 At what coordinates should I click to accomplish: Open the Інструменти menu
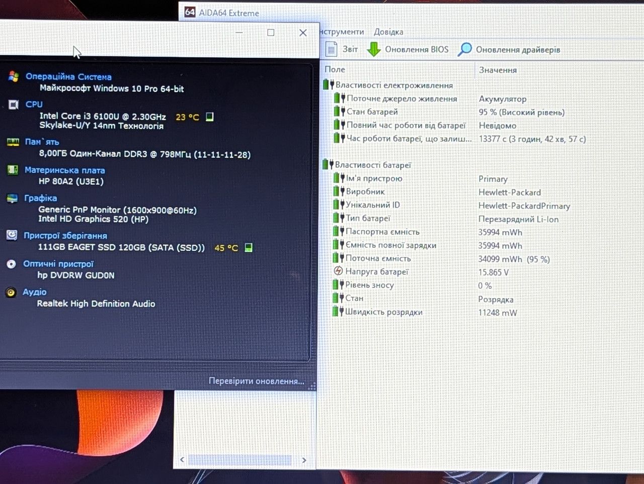[342, 32]
